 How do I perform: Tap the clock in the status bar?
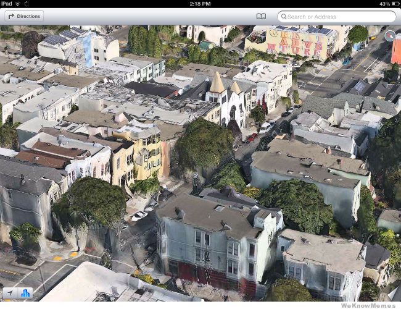(200, 4)
